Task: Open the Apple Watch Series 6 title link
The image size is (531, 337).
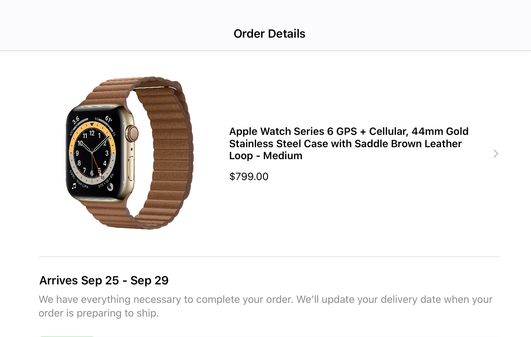Action: point(349,143)
